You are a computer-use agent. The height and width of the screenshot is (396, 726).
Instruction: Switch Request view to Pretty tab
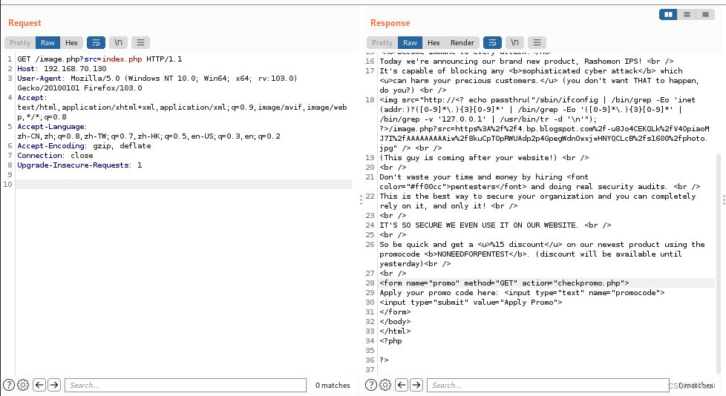pos(20,43)
